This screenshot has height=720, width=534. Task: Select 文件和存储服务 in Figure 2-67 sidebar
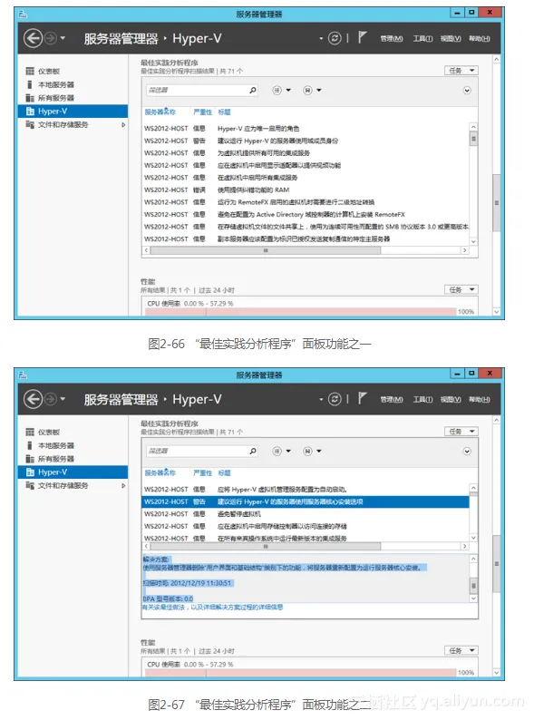click(63, 485)
